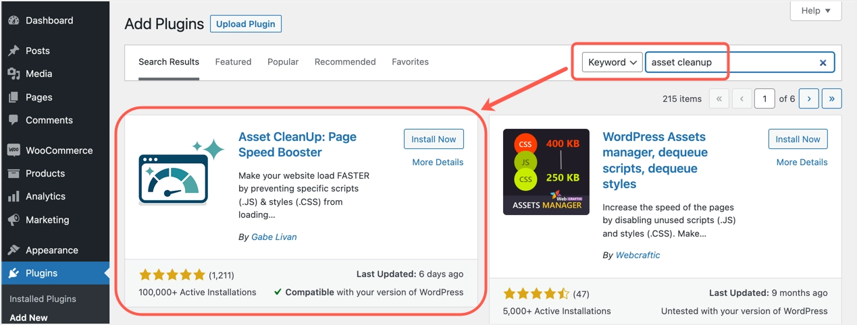857x325 pixels.
Task: Open the Dashboard icon in sidebar
Action: point(14,21)
